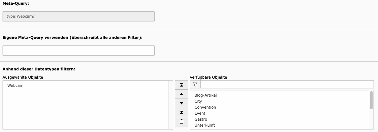Move selected item up arrow
378x132 pixels.
(x=182, y=94)
